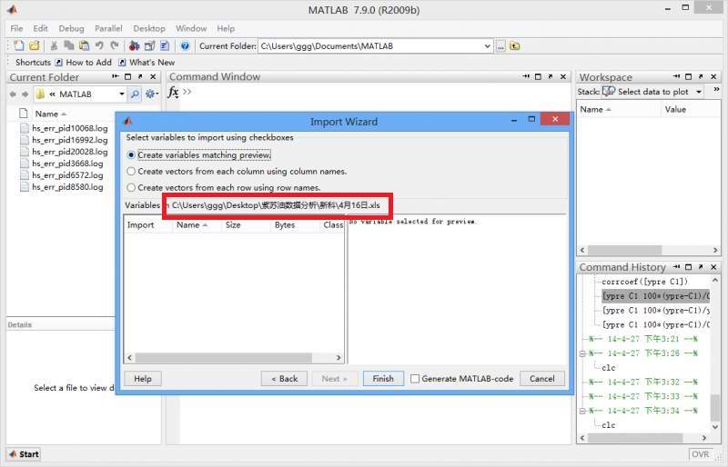Maximize the Command Window panel
Viewport: 728px width, 467px height.
tap(538, 76)
